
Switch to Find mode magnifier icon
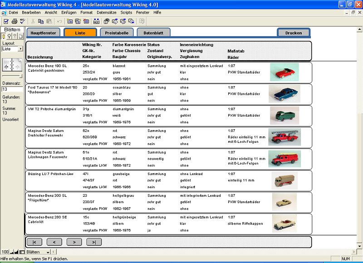tap(9, 36)
